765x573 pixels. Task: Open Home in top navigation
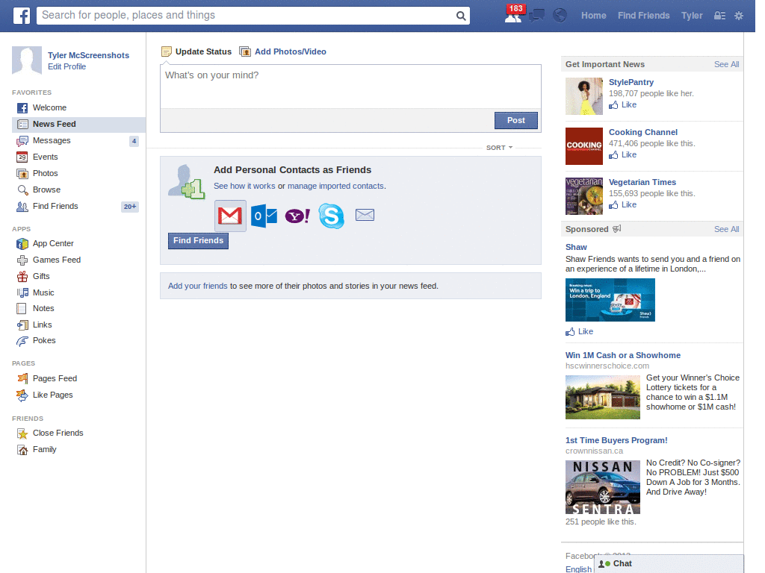[593, 16]
